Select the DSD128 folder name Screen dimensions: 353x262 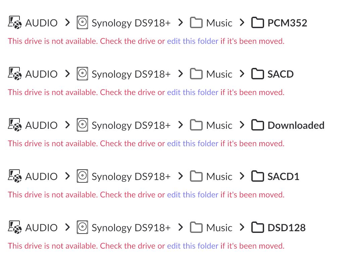click(286, 228)
